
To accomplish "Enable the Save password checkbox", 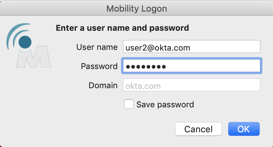I will tap(129, 104).
